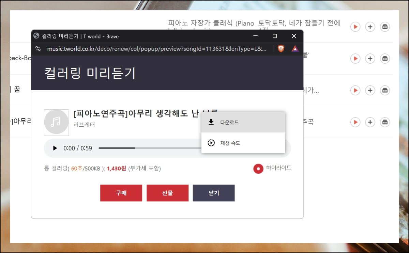
Task: Play the audio preview in the popup
Action: pyautogui.click(x=55, y=148)
